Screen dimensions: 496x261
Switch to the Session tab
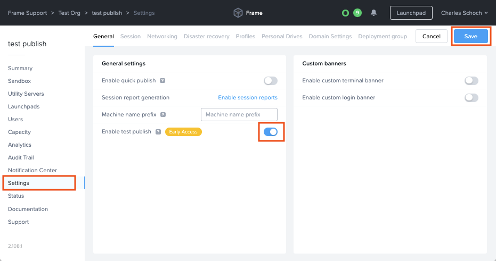(131, 36)
